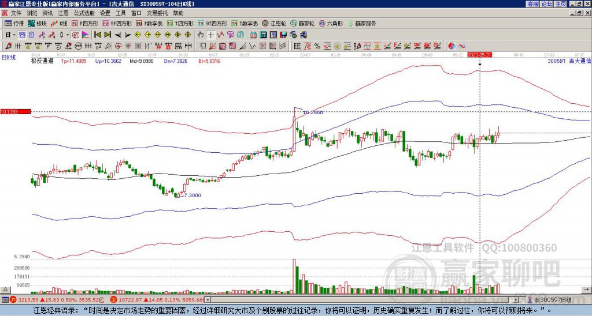Select the percent sign tool
The width and height of the screenshot is (592, 316).
point(317,46)
